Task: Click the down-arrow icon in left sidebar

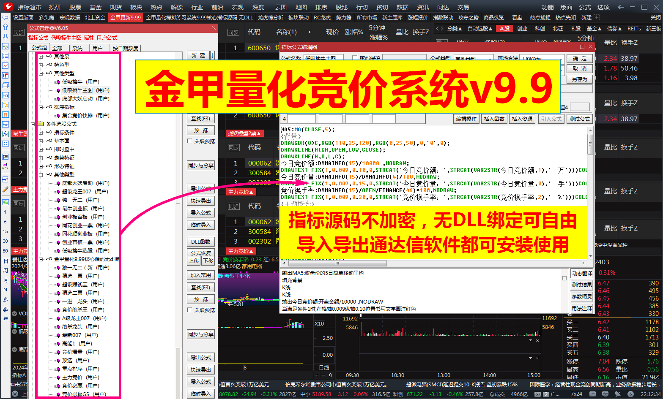Action: pyautogui.click(x=5, y=37)
